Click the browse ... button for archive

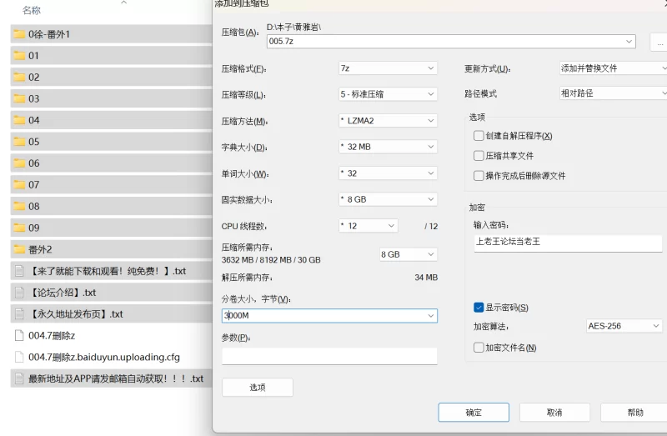(659, 43)
